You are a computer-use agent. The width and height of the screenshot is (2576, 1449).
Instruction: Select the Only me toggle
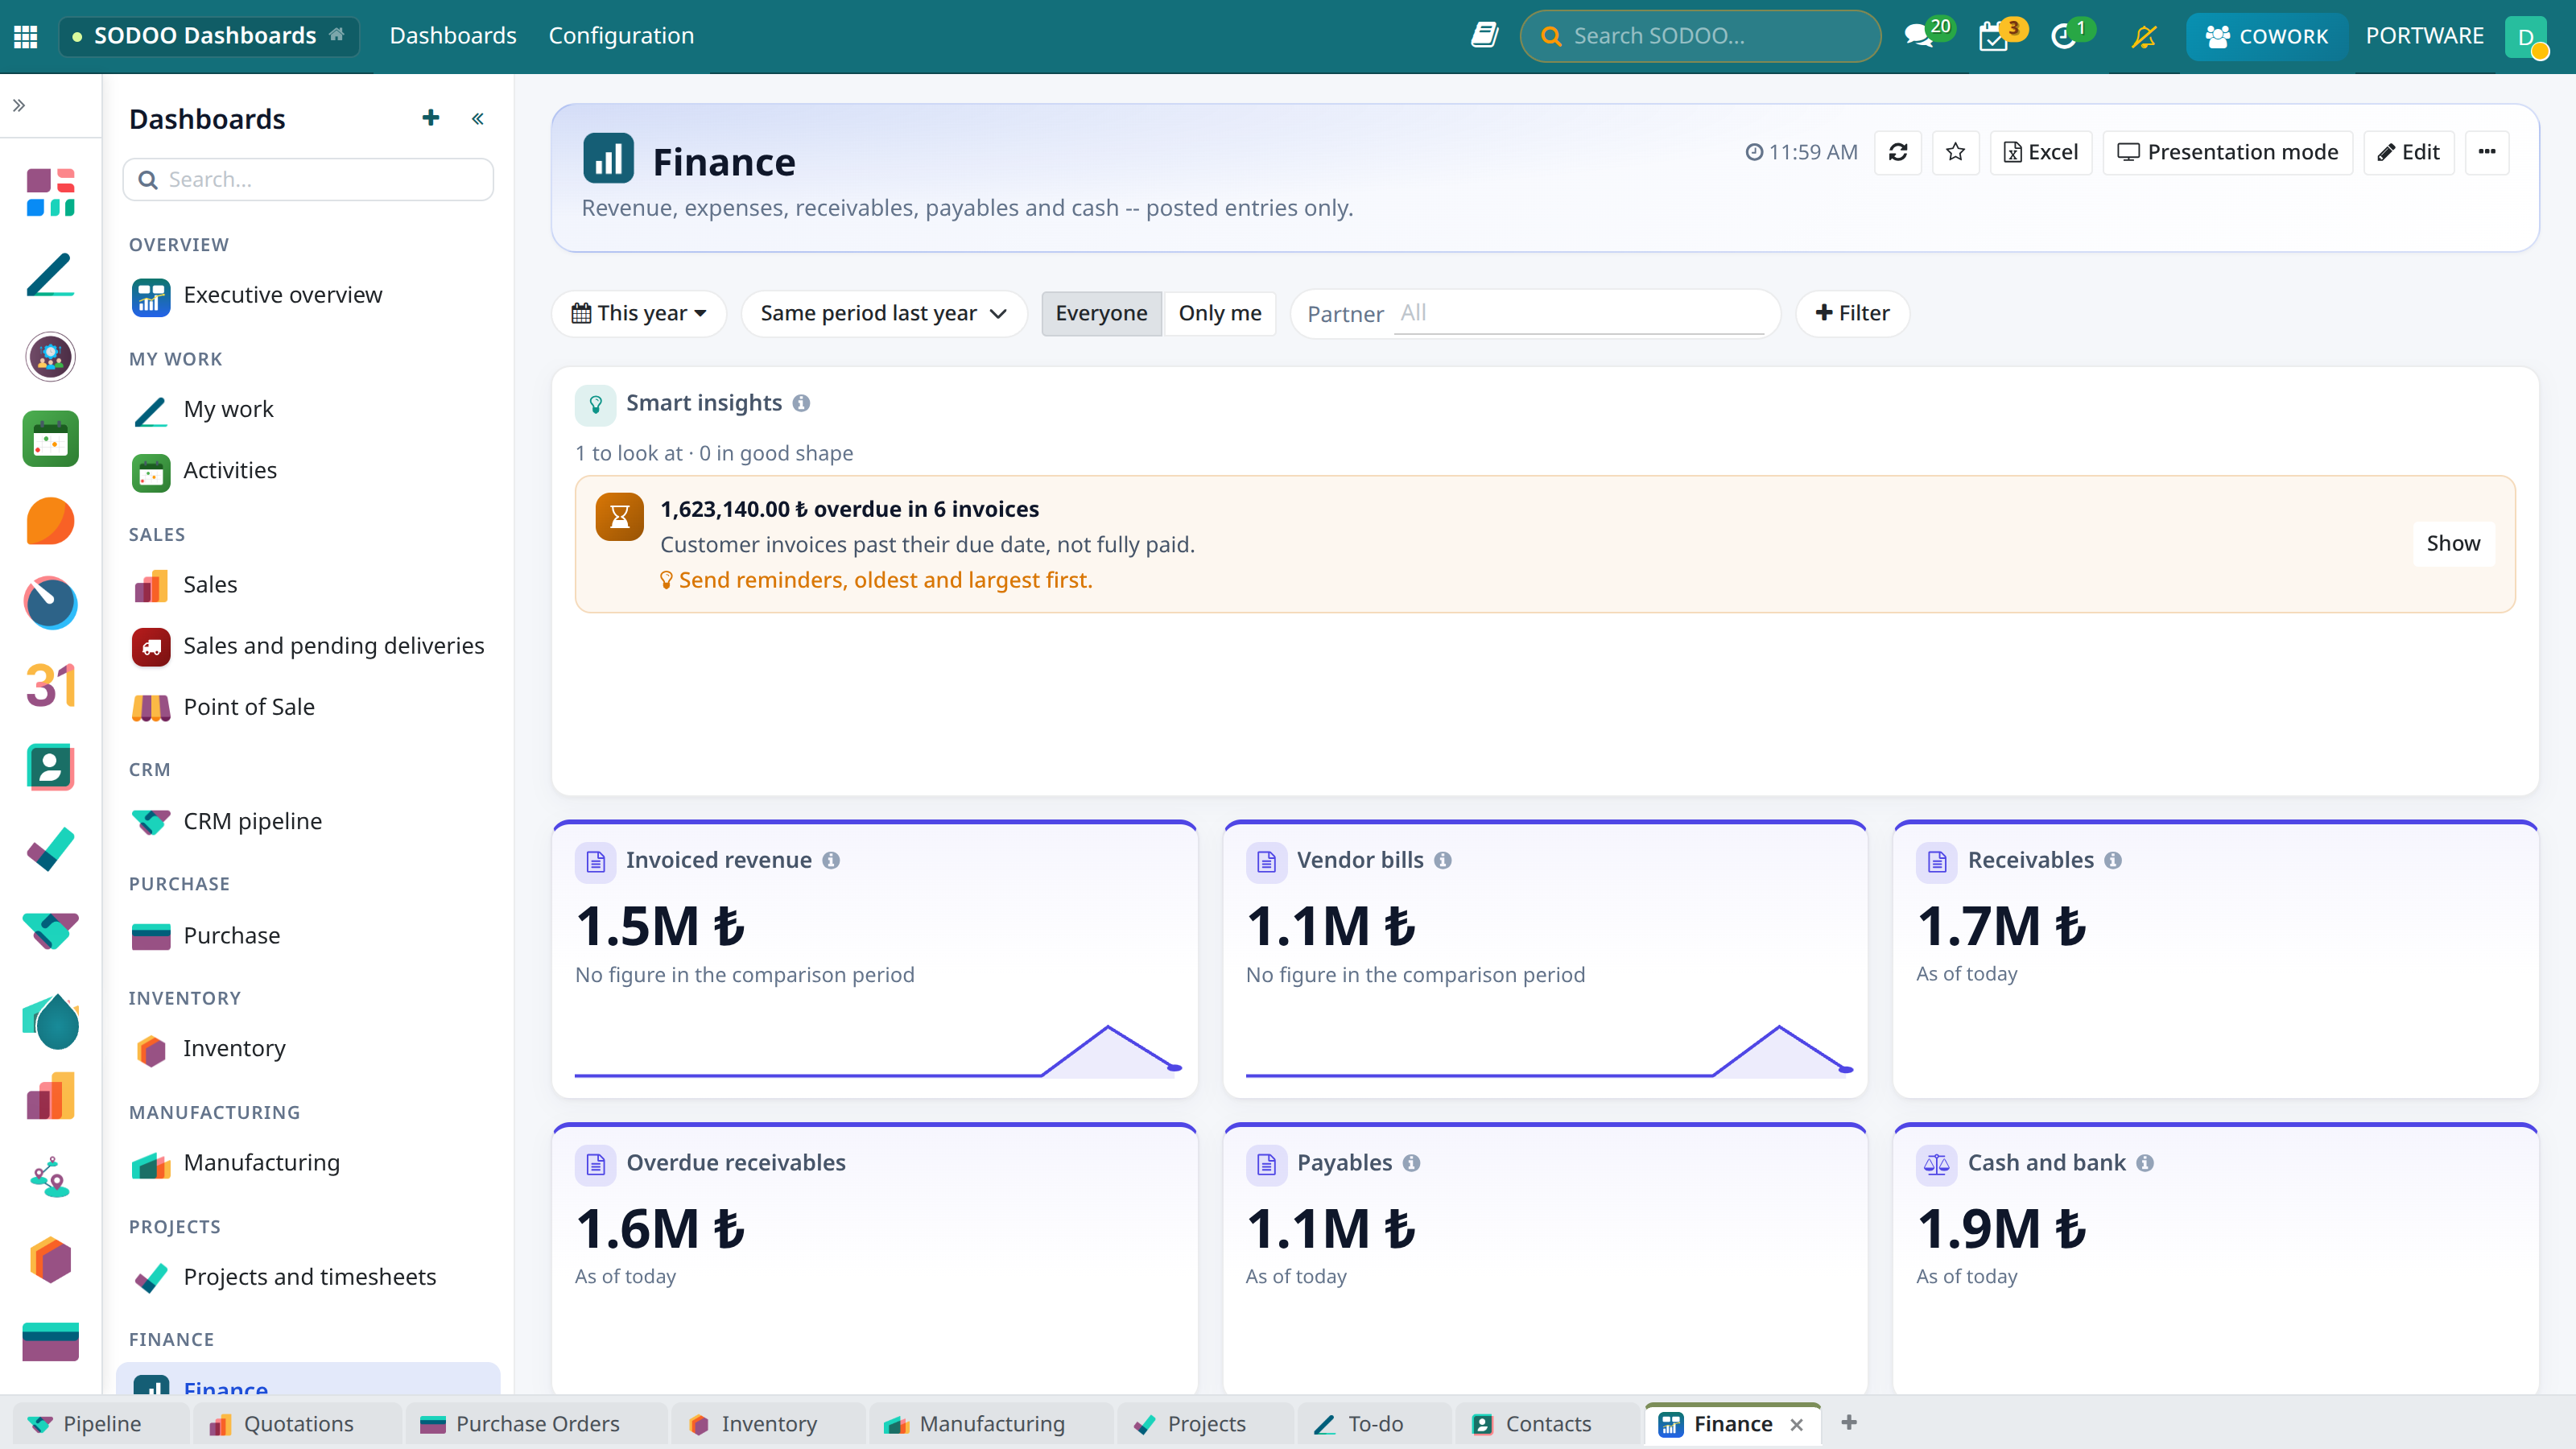pyautogui.click(x=1220, y=313)
